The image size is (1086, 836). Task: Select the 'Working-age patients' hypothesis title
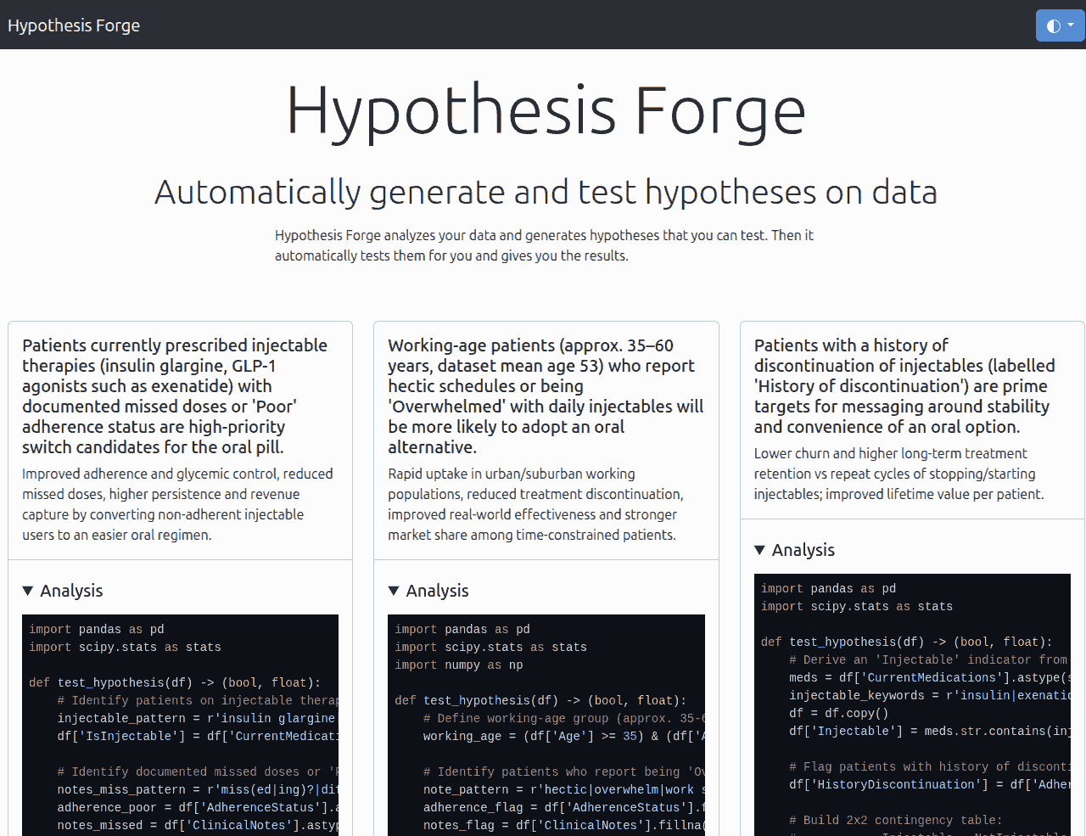[x=545, y=396]
